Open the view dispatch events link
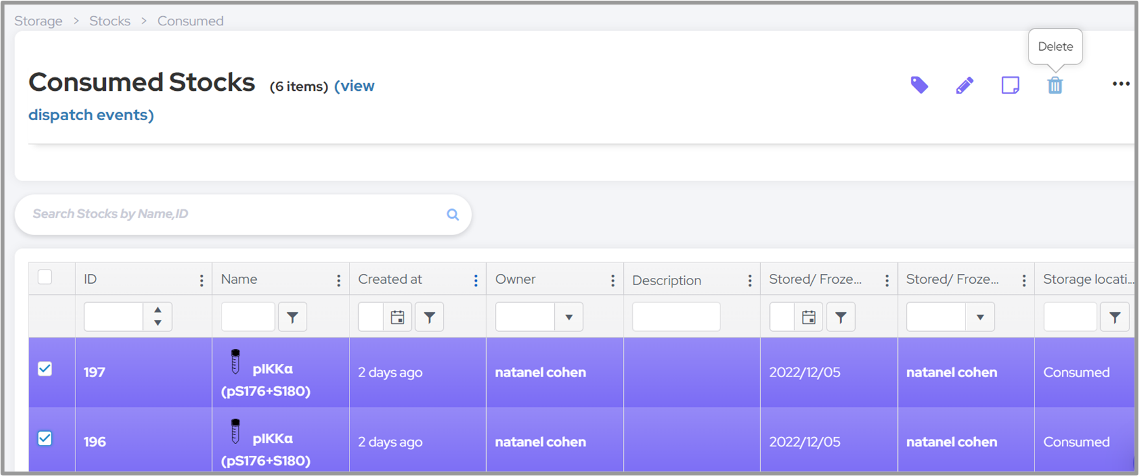This screenshot has width=1139, height=476. pos(91,115)
